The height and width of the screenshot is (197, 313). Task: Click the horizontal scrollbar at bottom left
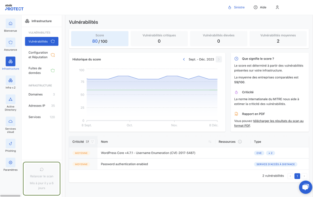click(x=10, y=196)
